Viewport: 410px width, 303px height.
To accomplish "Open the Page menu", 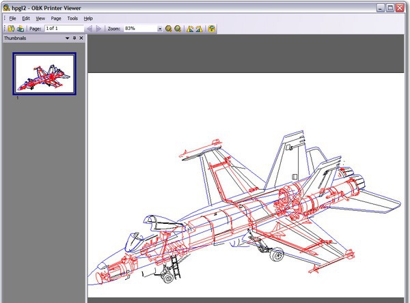I will (x=56, y=18).
